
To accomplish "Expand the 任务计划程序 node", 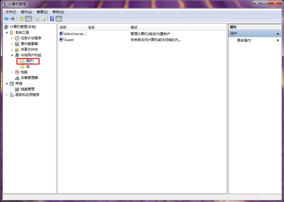I will tap(12, 38).
